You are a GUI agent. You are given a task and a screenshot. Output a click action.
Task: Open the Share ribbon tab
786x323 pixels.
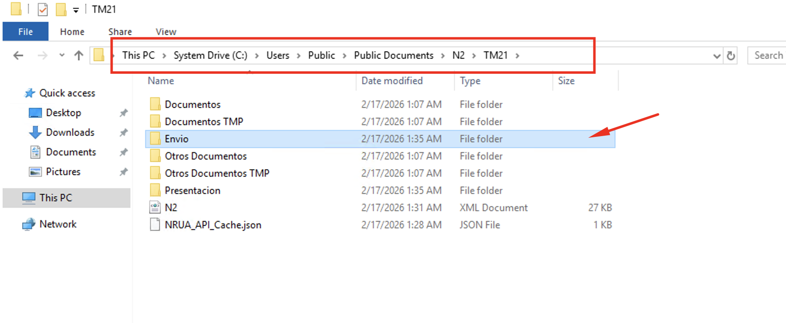click(120, 32)
